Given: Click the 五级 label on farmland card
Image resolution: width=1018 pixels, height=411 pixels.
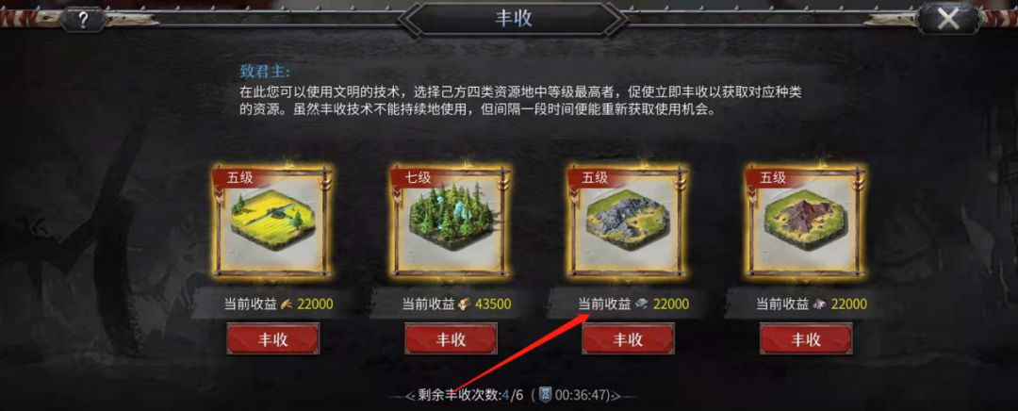Looking at the screenshot, I should pyautogui.click(x=238, y=176).
